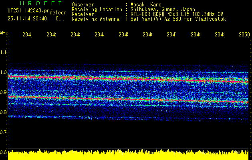Click the yellow noise level strip at bottom

click(x=128, y=156)
